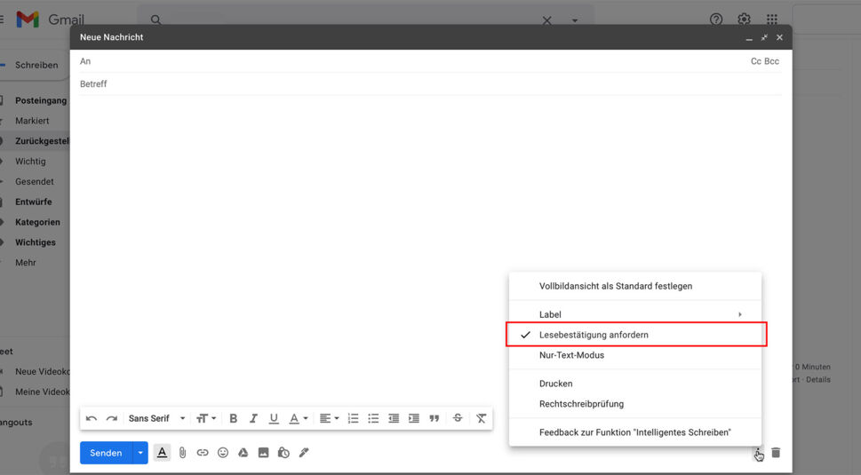Click the Gmail logo
Viewport: 861px width, 475px height.
pos(51,20)
